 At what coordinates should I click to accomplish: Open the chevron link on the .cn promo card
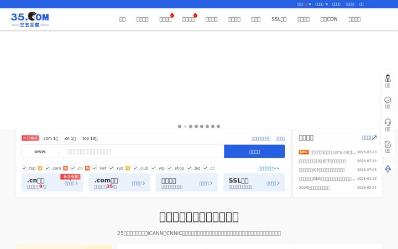click(x=71, y=183)
